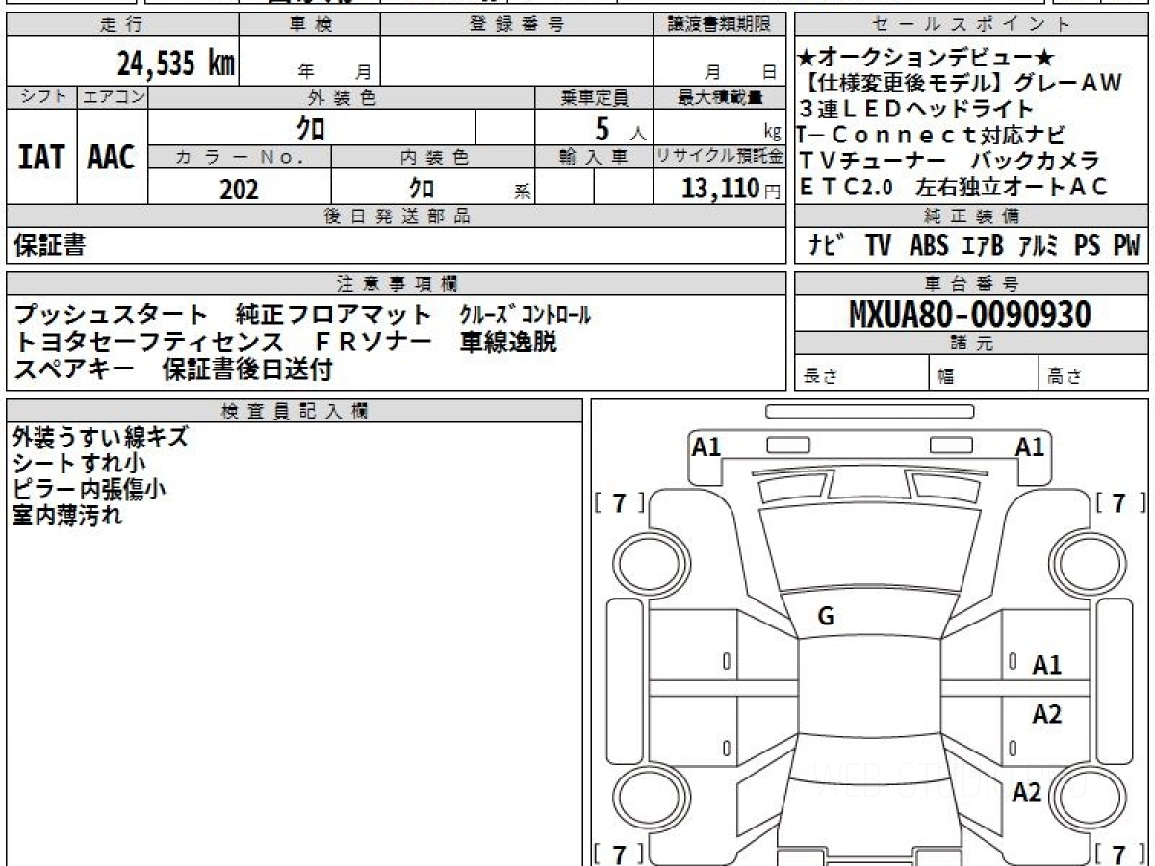Select the ETC2.0 左右独立オートAC line

(954, 188)
